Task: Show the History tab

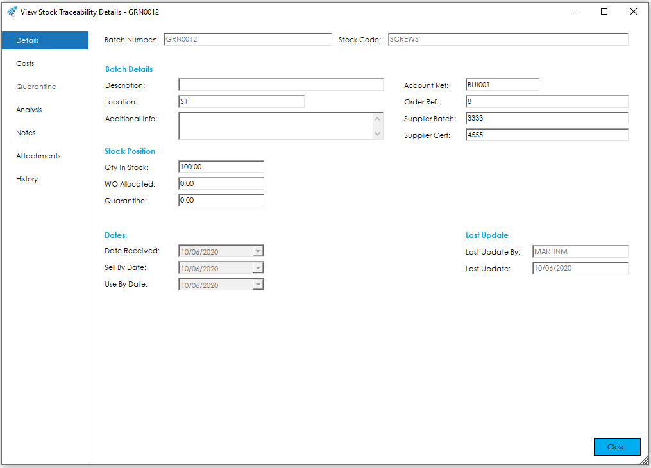Action: click(x=26, y=179)
